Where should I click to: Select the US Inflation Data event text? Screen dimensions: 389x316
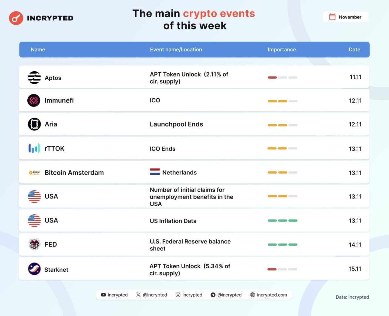coord(173,221)
